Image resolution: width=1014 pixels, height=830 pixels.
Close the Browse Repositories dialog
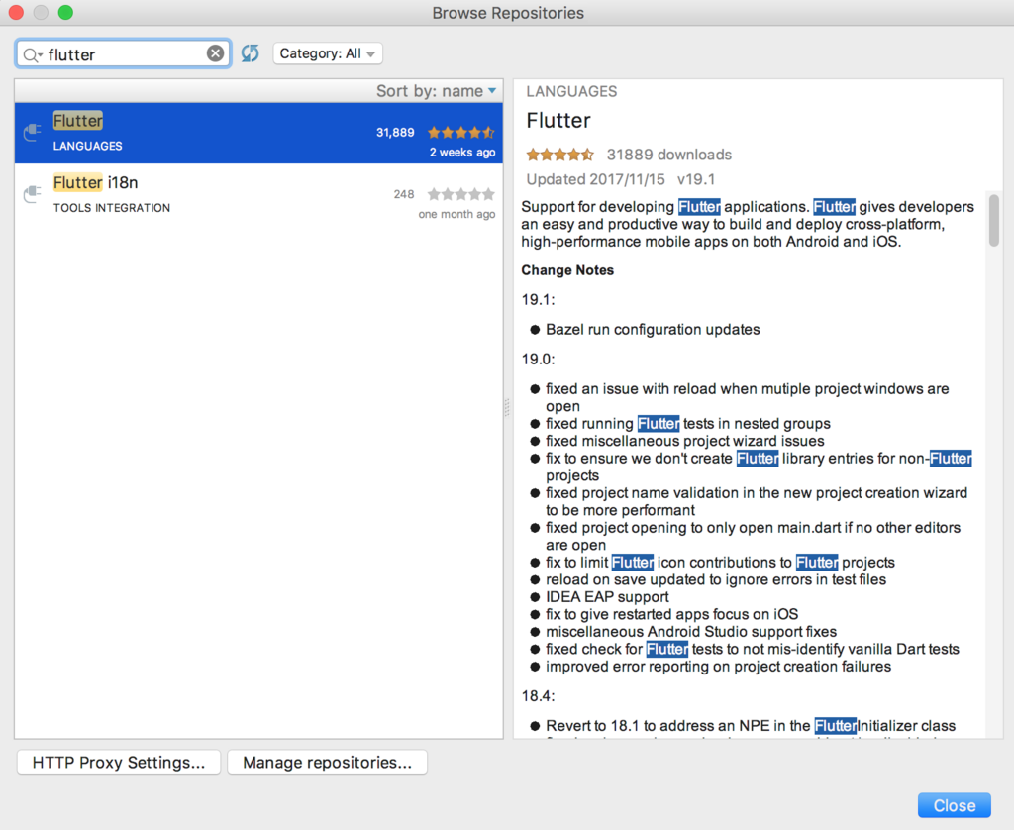pyautogui.click(x=954, y=805)
